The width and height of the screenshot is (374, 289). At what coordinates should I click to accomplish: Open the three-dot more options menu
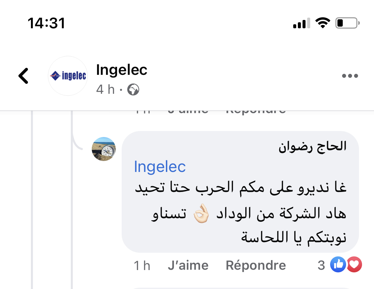coord(350,76)
